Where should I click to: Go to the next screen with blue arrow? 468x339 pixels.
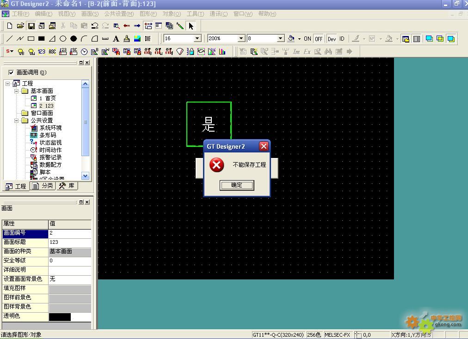(137, 26)
